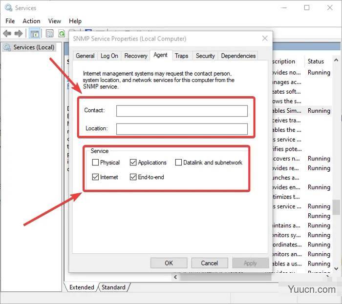Viewport: 342px width, 304px height.
Task: Switch to the Extended view tab
Action: [x=82, y=287]
